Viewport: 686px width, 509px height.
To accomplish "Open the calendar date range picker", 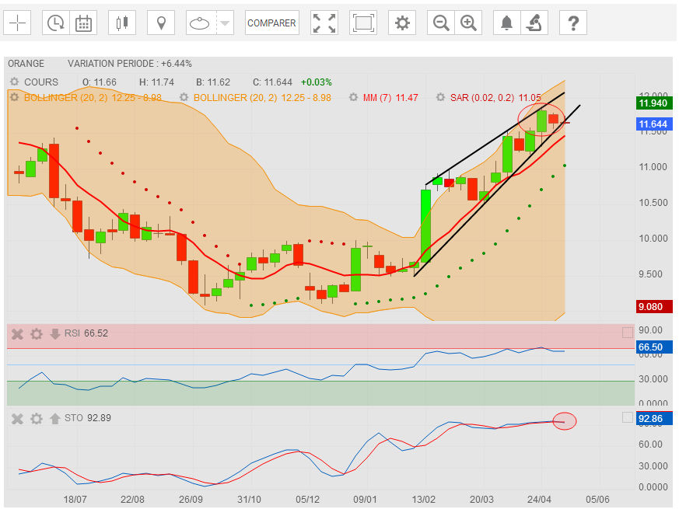I will [84, 23].
